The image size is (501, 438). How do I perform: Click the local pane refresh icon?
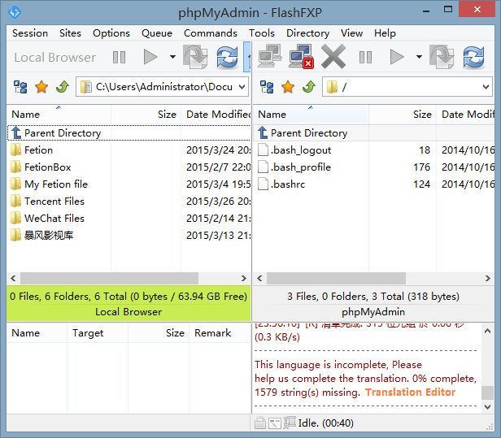227,57
